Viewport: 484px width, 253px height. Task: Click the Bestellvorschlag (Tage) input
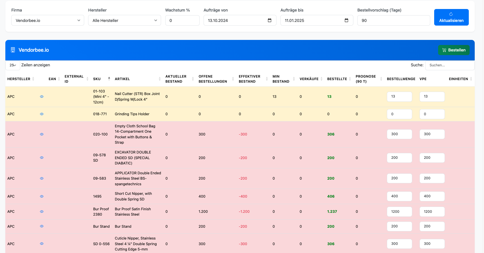[394, 20]
